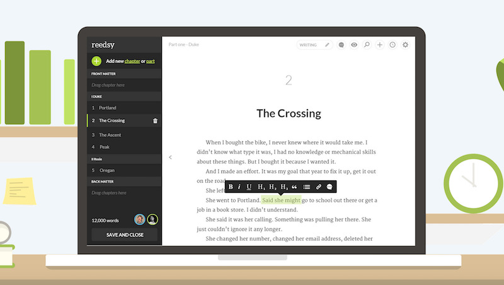The height and width of the screenshot is (285, 504).
Task: Apply Heading 1 style from popup toolbar
Action: click(x=261, y=187)
